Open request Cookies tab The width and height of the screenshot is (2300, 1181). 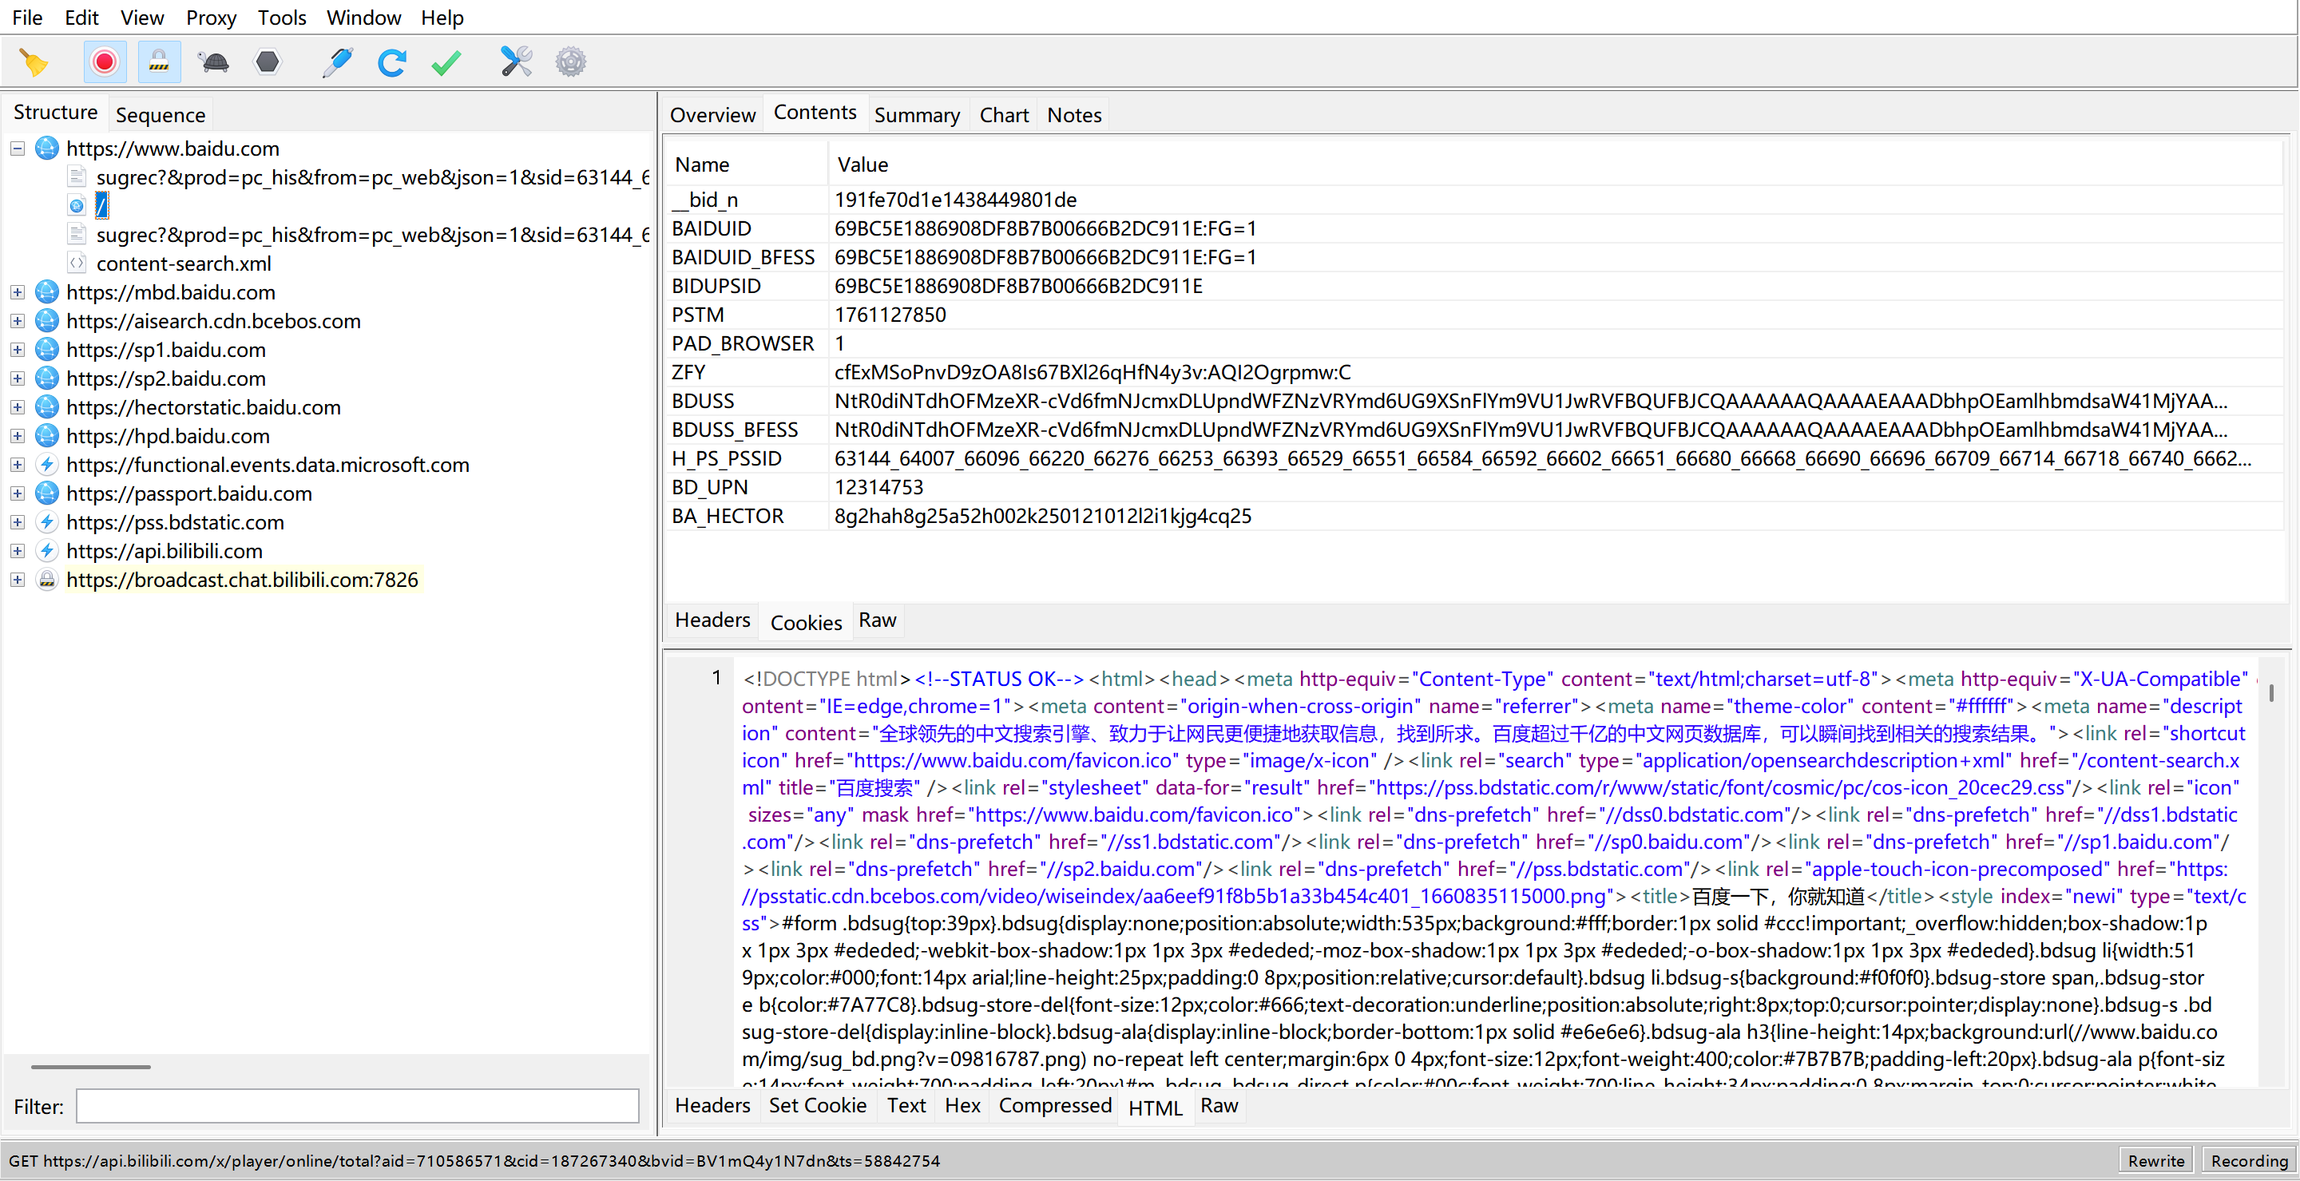point(805,622)
